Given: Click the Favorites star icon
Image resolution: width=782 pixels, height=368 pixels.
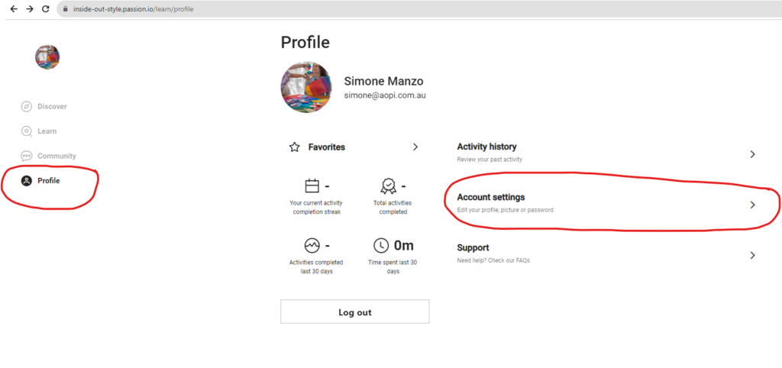Looking at the screenshot, I should (294, 147).
